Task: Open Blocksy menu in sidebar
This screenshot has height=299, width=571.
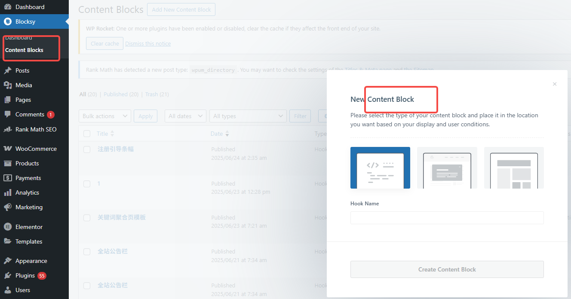Action: 34,21
